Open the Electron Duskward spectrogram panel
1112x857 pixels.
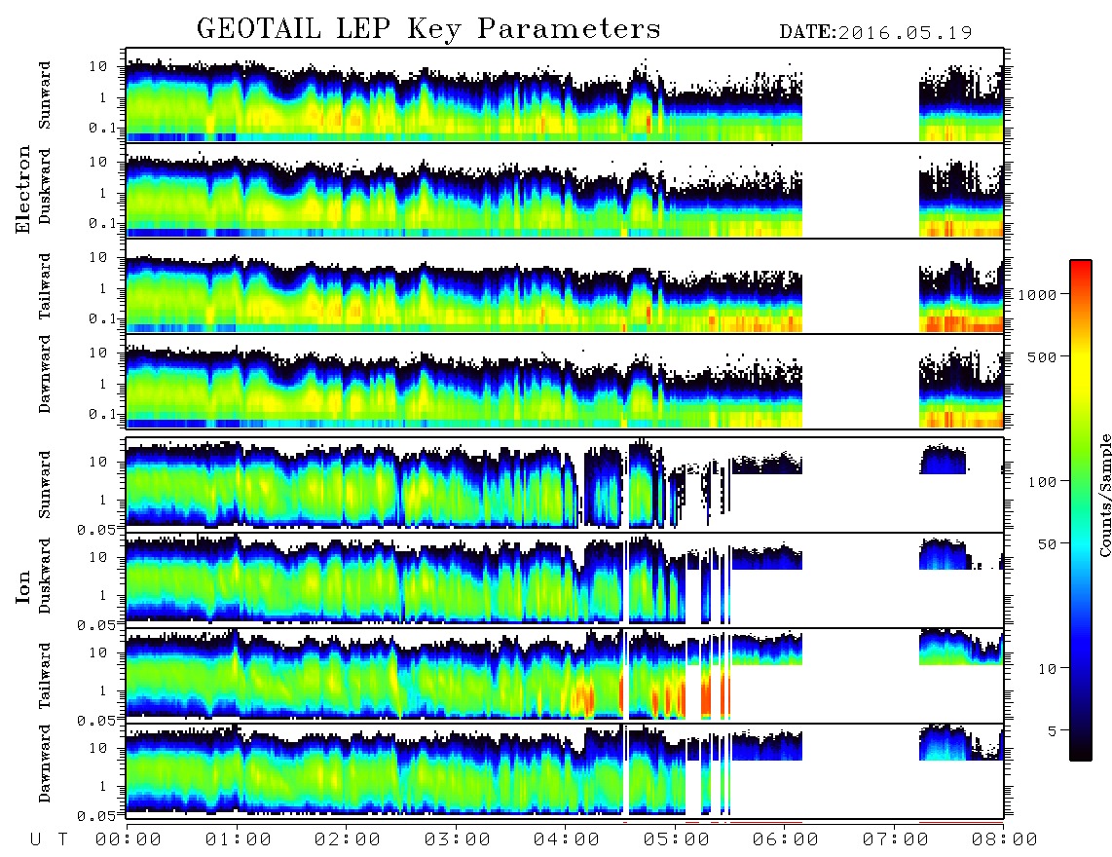[565, 190]
